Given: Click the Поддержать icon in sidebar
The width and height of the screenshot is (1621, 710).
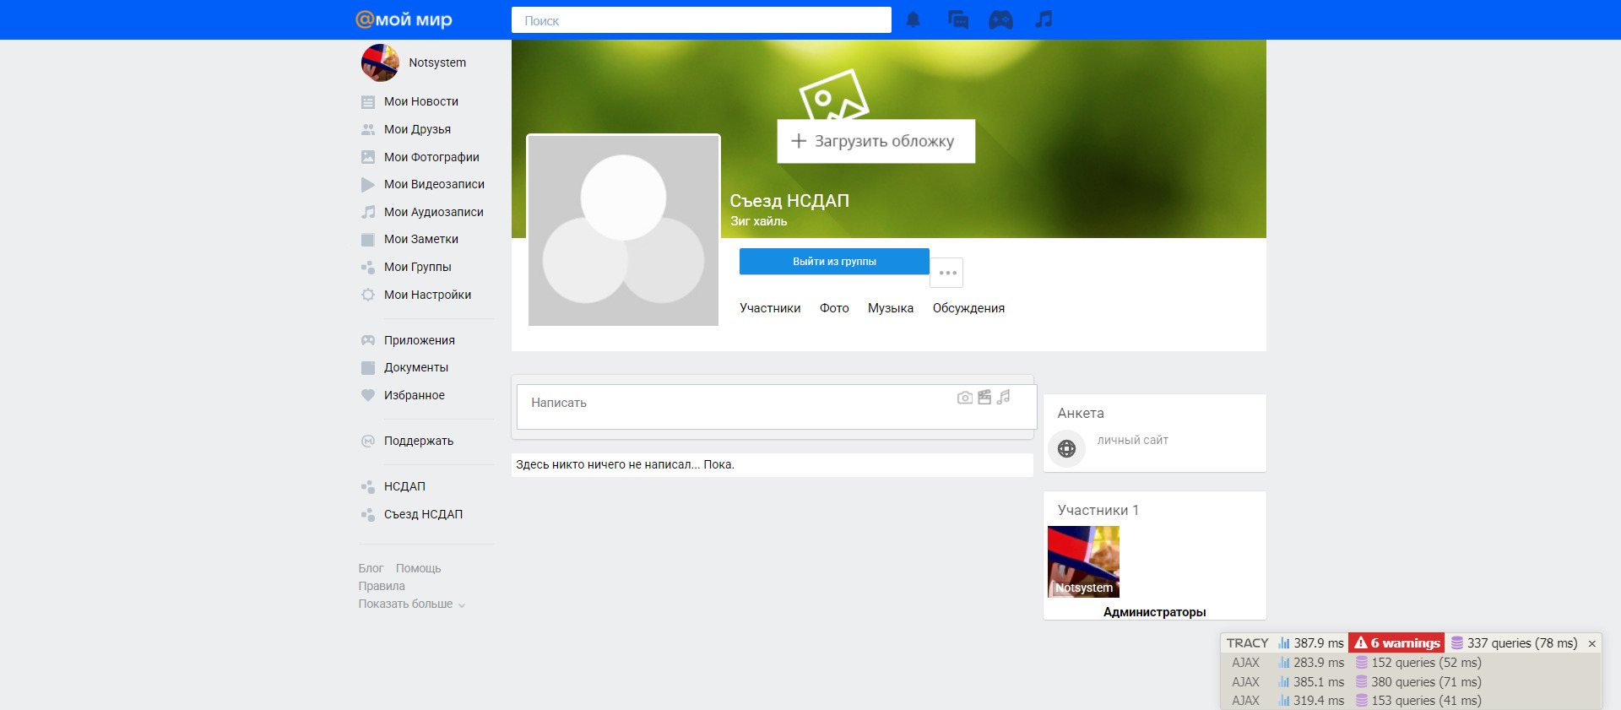Looking at the screenshot, I should coord(368,441).
